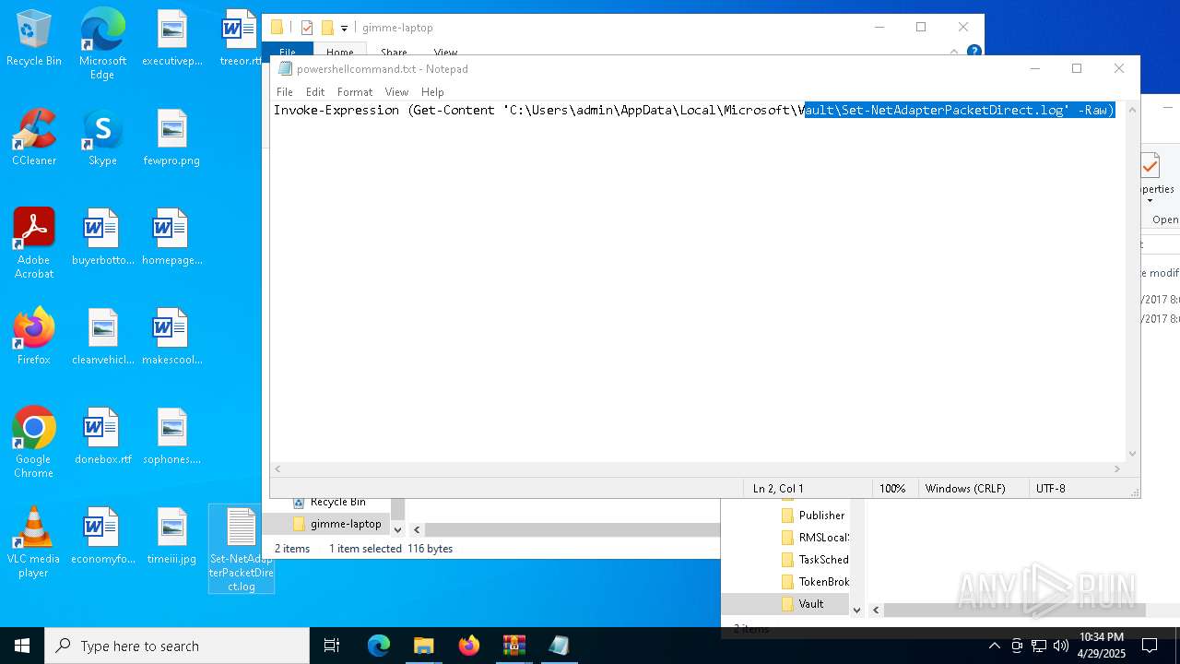1180x664 pixels.
Task: Open Notepad's View menu
Action: (396, 92)
